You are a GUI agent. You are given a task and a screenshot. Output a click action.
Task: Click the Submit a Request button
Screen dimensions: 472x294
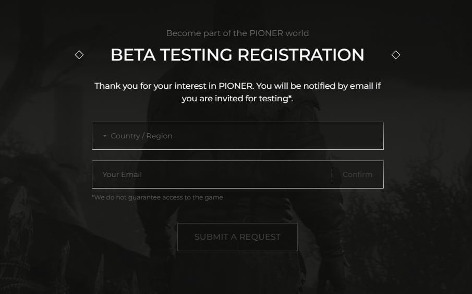(237, 237)
